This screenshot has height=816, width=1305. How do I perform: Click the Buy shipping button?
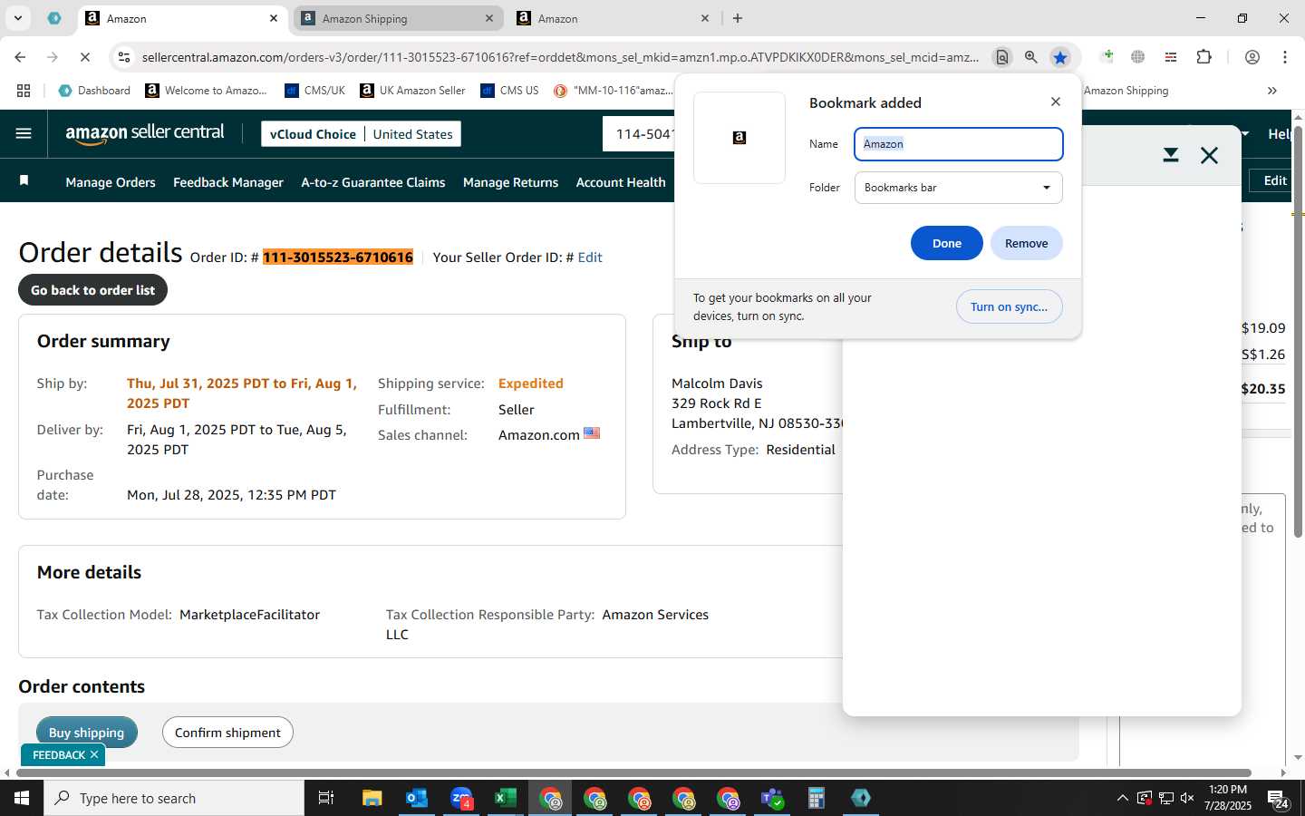(x=86, y=733)
